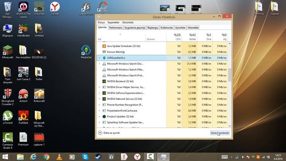
Task: Select the FurMark desktop shortcut
Action: tap(23, 117)
